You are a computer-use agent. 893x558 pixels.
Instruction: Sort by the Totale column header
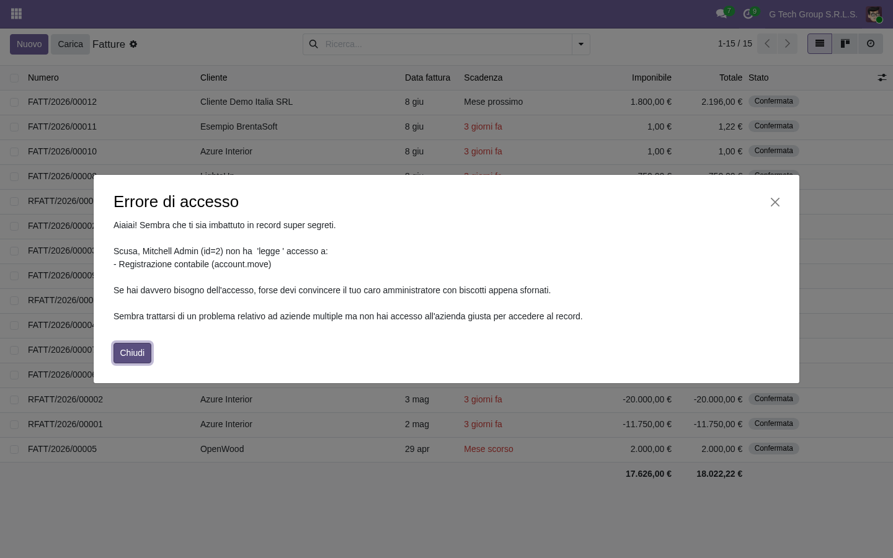[x=731, y=77]
